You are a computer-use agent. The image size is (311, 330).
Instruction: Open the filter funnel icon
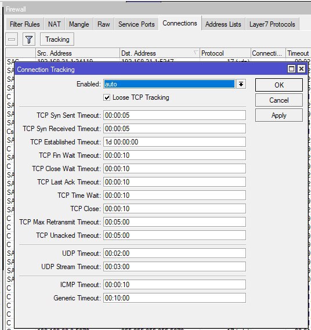tap(29, 39)
